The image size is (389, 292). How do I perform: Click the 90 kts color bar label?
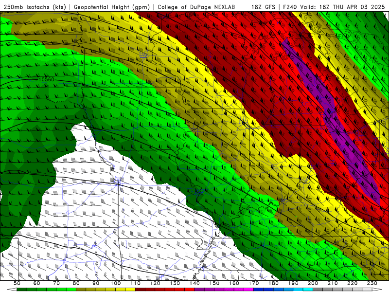tap(96, 283)
